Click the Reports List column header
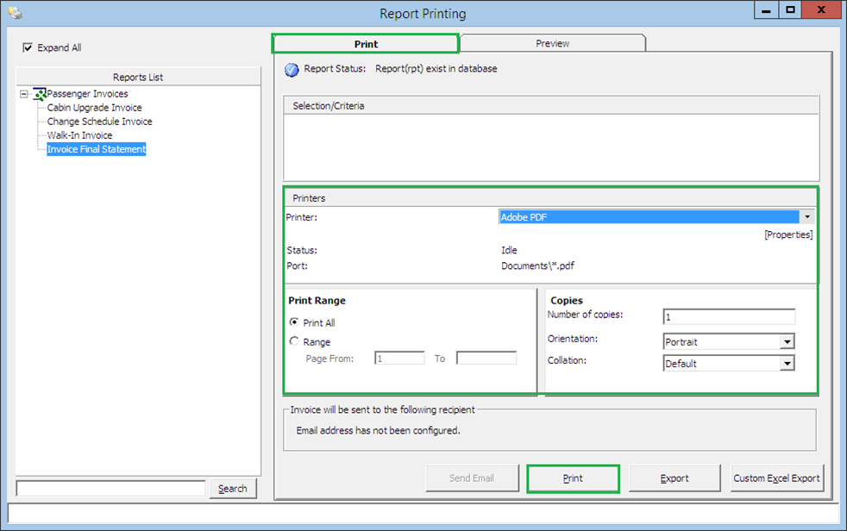847x531 pixels. [x=138, y=78]
